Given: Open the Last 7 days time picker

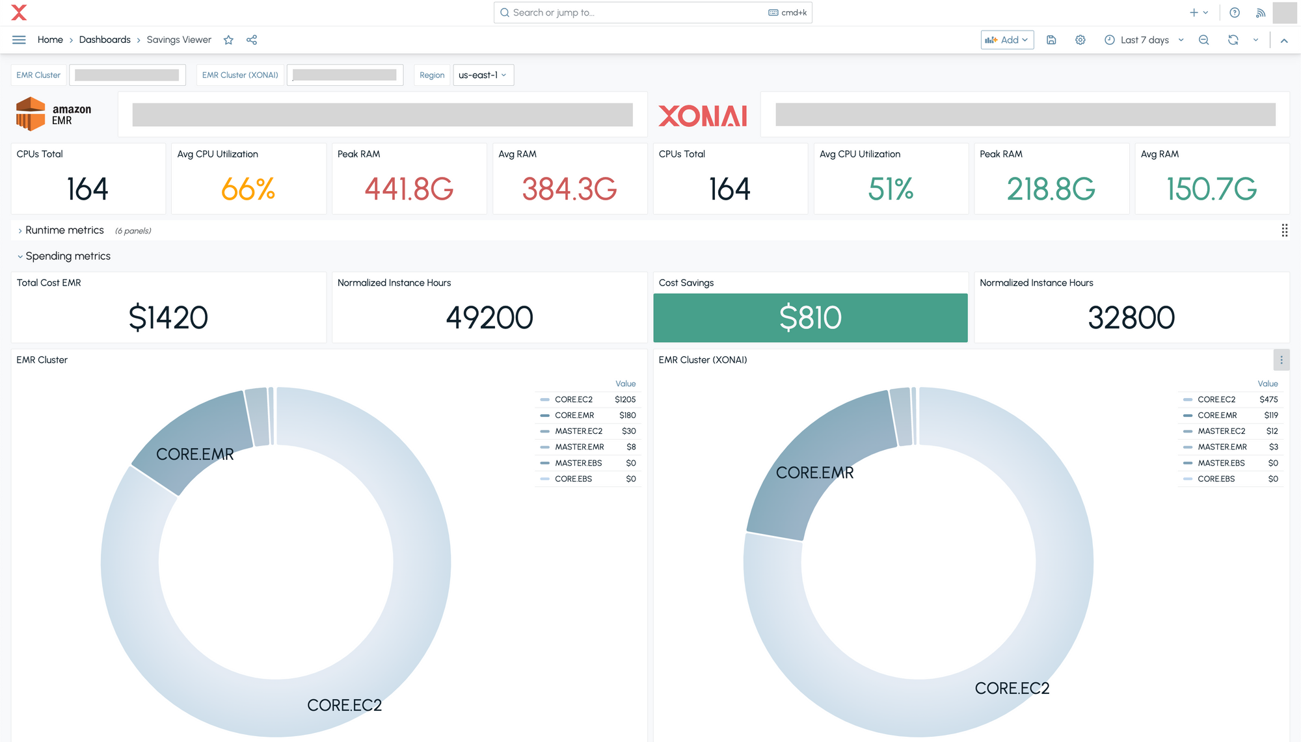Looking at the screenshot, I should 1144,40.
